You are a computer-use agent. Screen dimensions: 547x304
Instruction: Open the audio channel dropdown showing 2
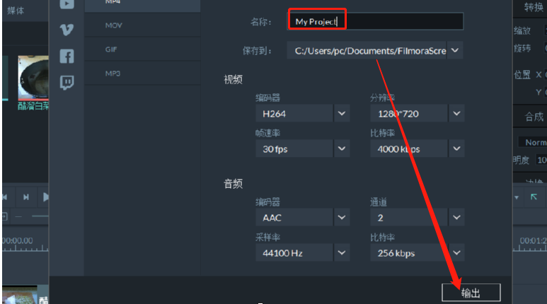[456, 218]
